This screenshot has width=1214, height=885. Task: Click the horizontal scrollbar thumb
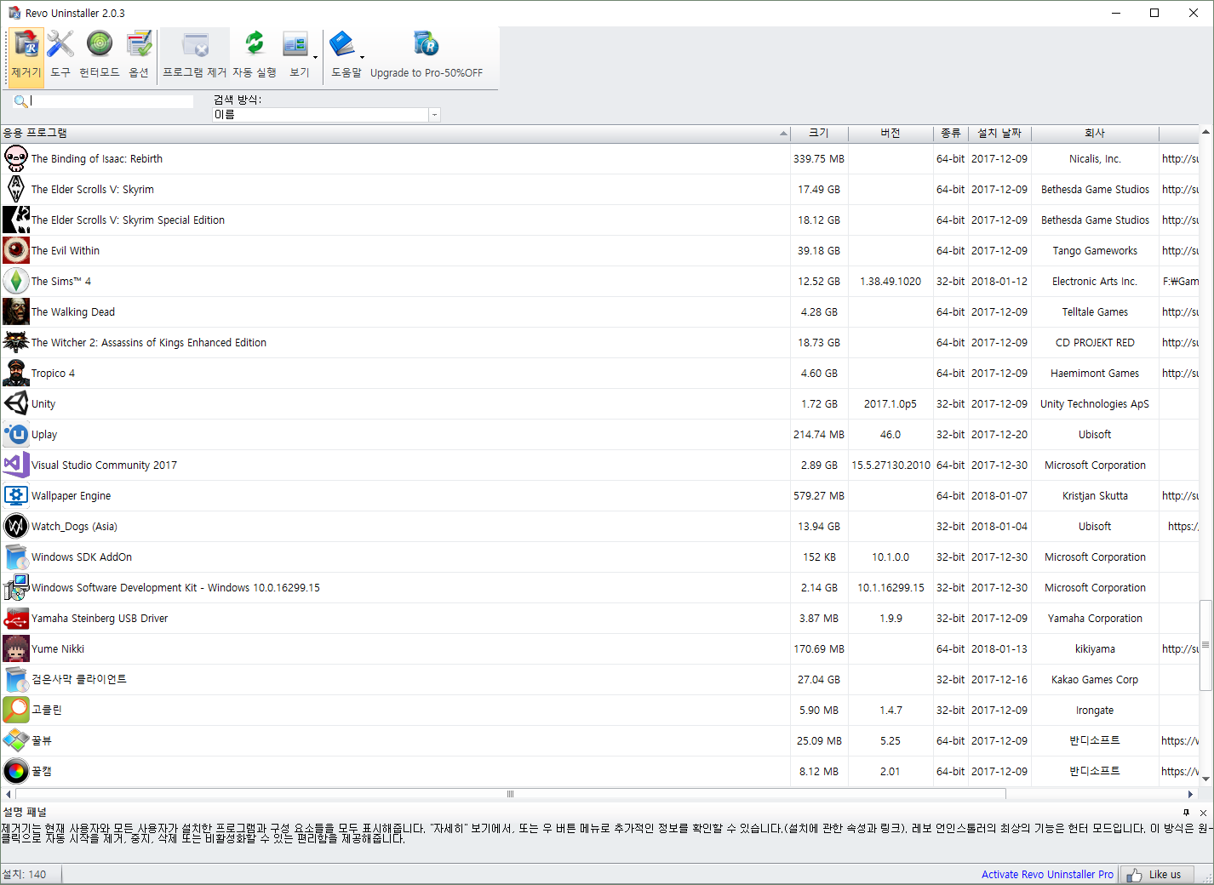pos(510,794)
